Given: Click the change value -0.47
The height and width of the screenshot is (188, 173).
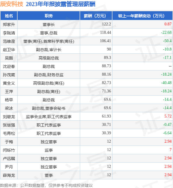Looking at the screenshot, I should coord(167,124).
